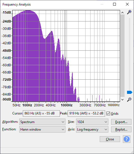The width and height of the screenshot is (134, 154).
Task: Open the Axis dropdown showing Log frequency
Action: coord(92,129)
